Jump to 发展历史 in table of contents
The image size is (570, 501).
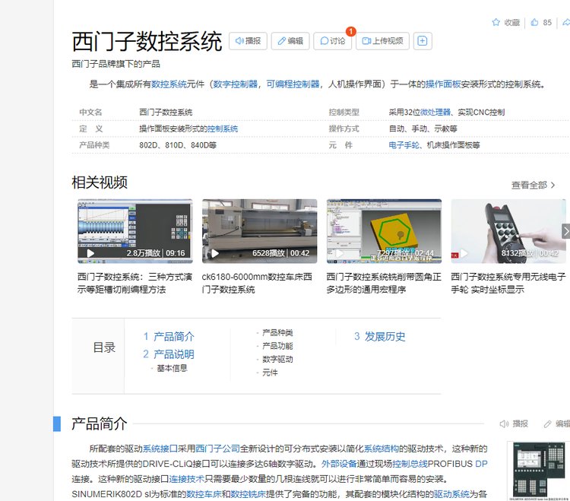[385, 336]
